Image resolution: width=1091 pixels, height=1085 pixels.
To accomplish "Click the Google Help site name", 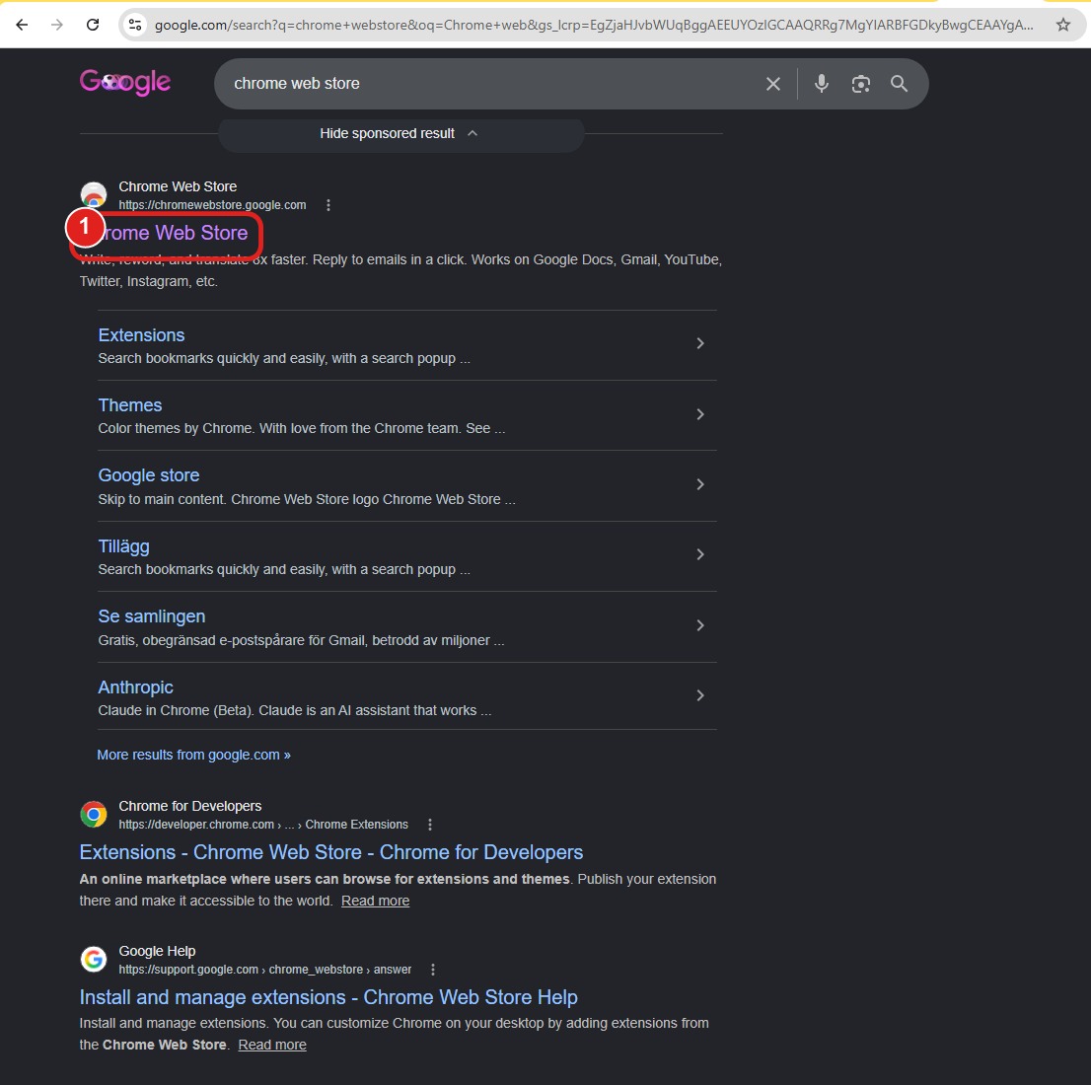I will pyautogui.click(x=157, y=952).
